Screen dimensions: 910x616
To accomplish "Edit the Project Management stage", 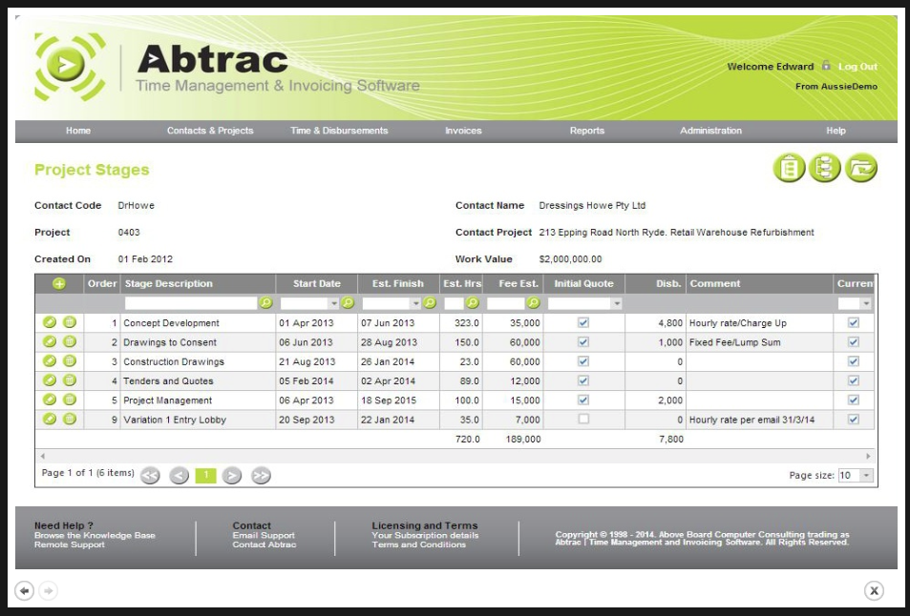I will (x=50, y=400).
